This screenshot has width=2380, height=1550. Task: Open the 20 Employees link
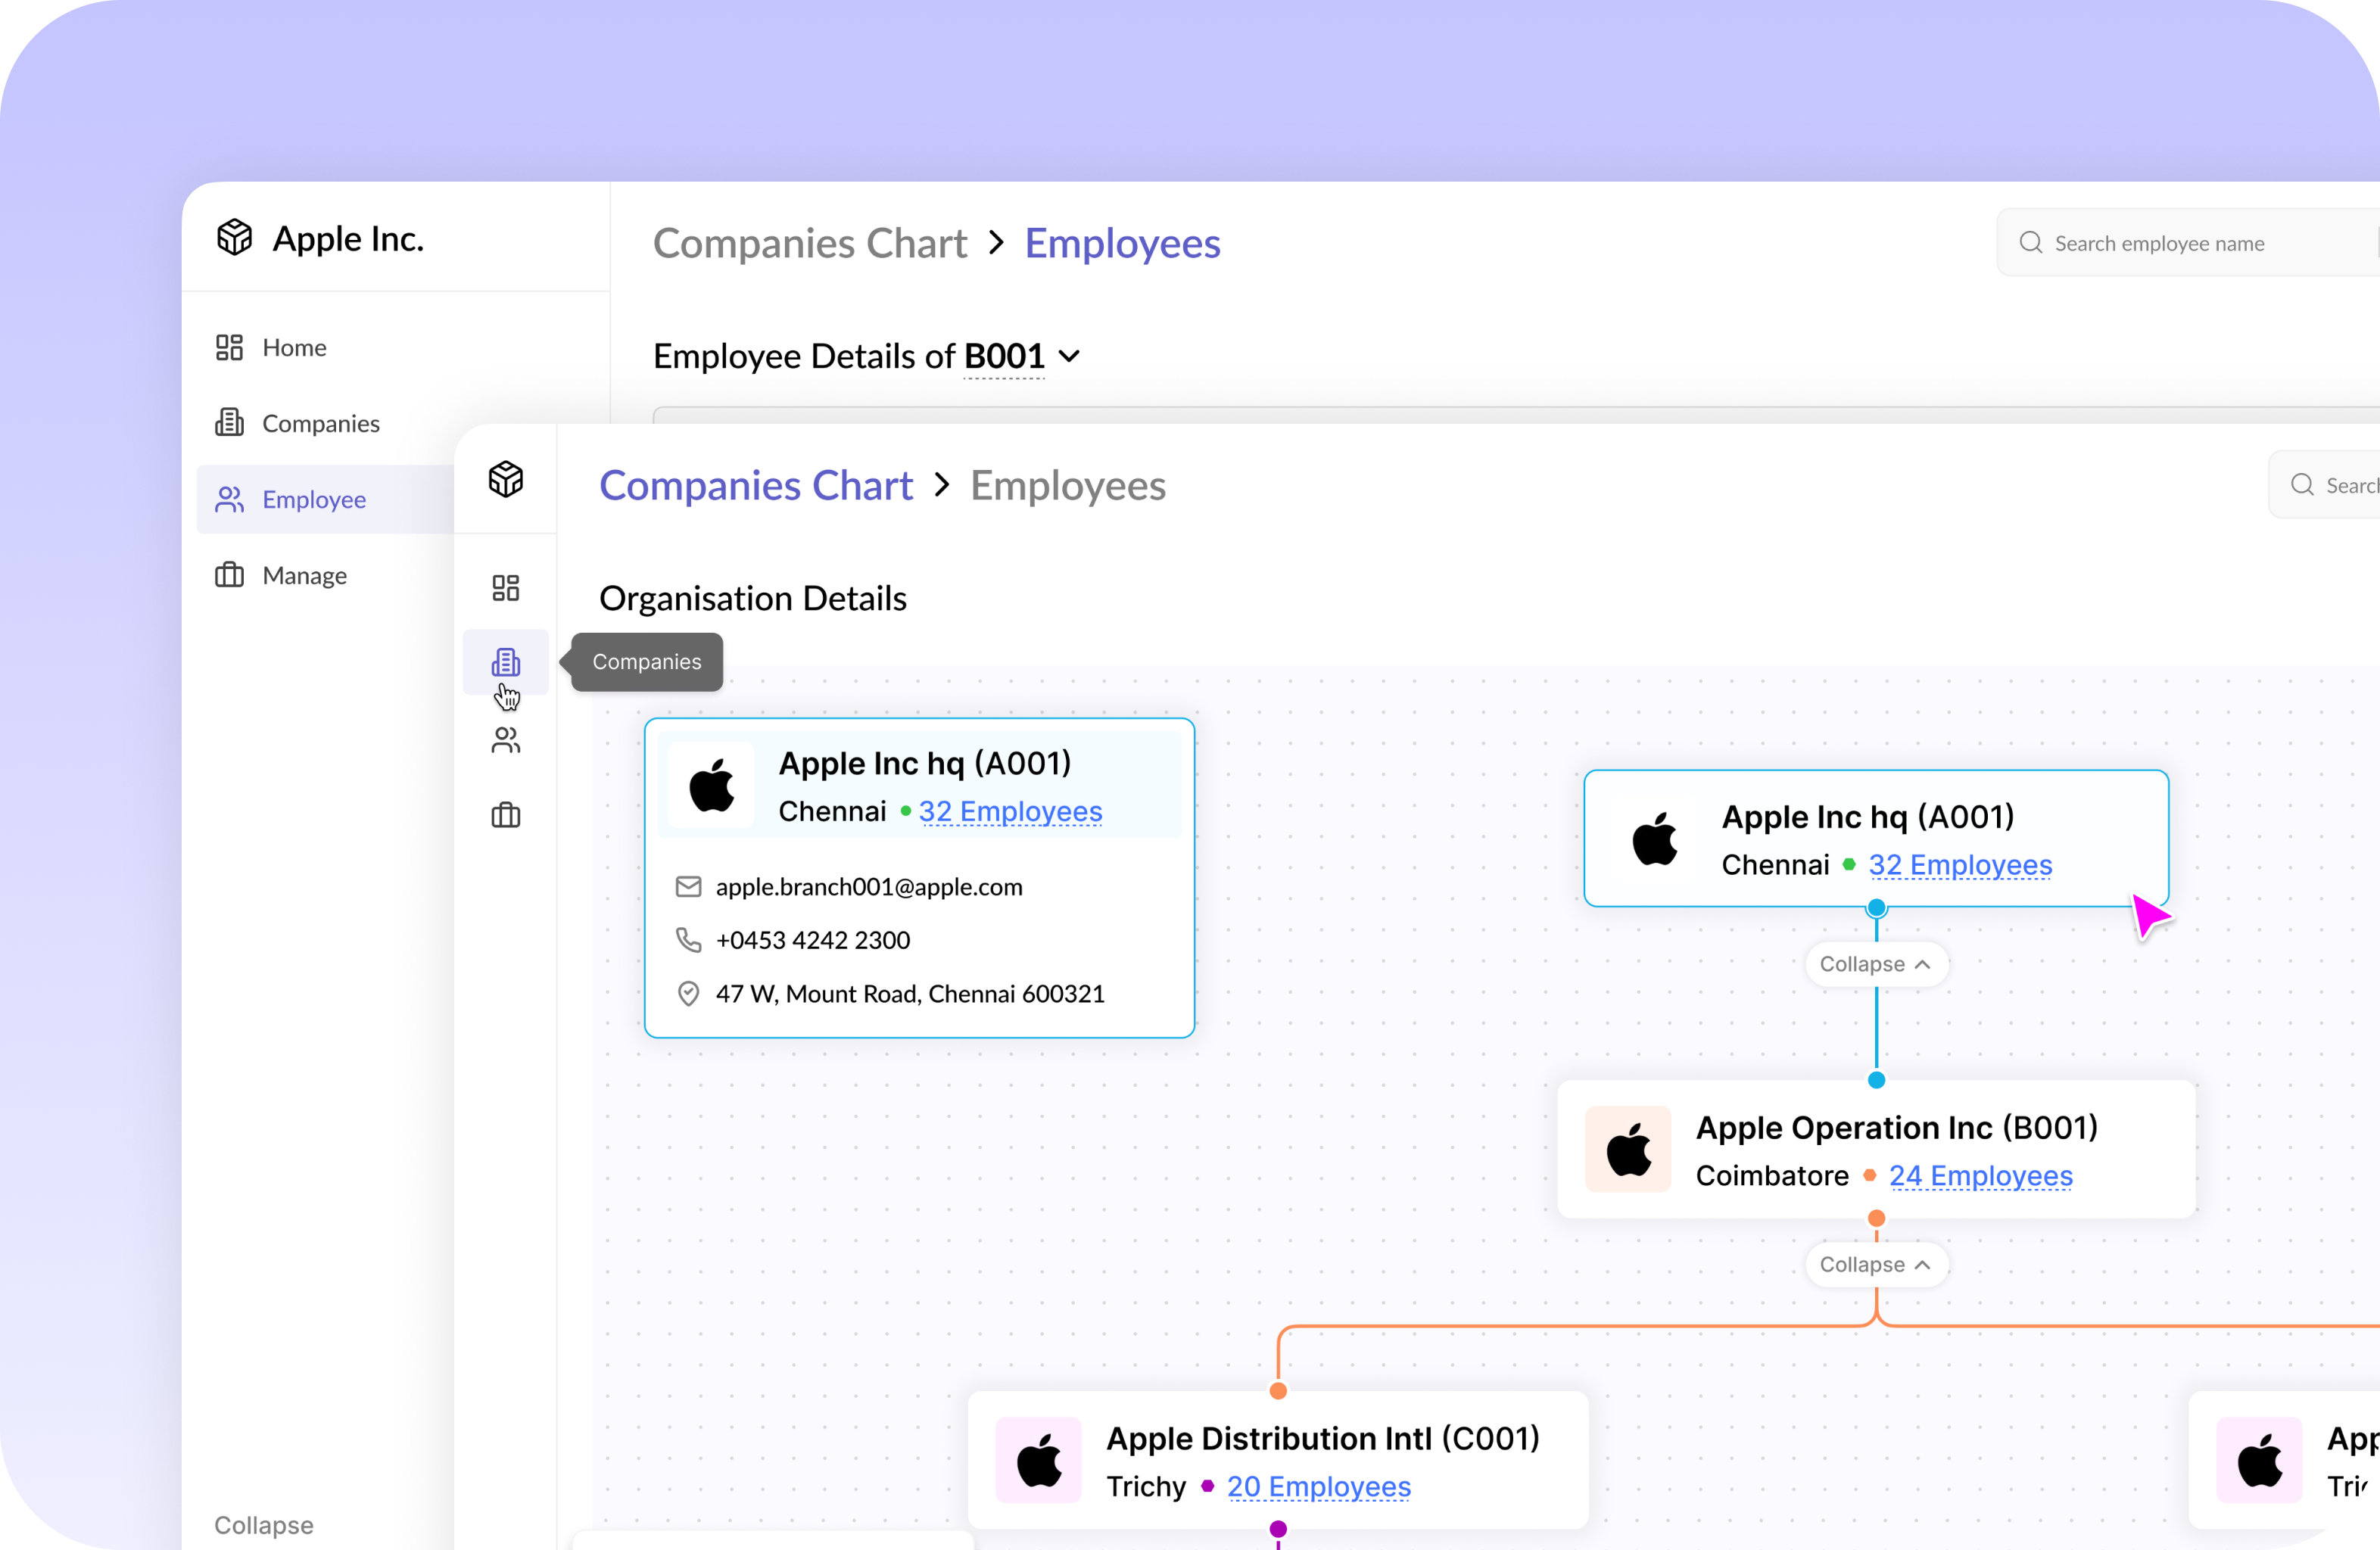1319,1487
